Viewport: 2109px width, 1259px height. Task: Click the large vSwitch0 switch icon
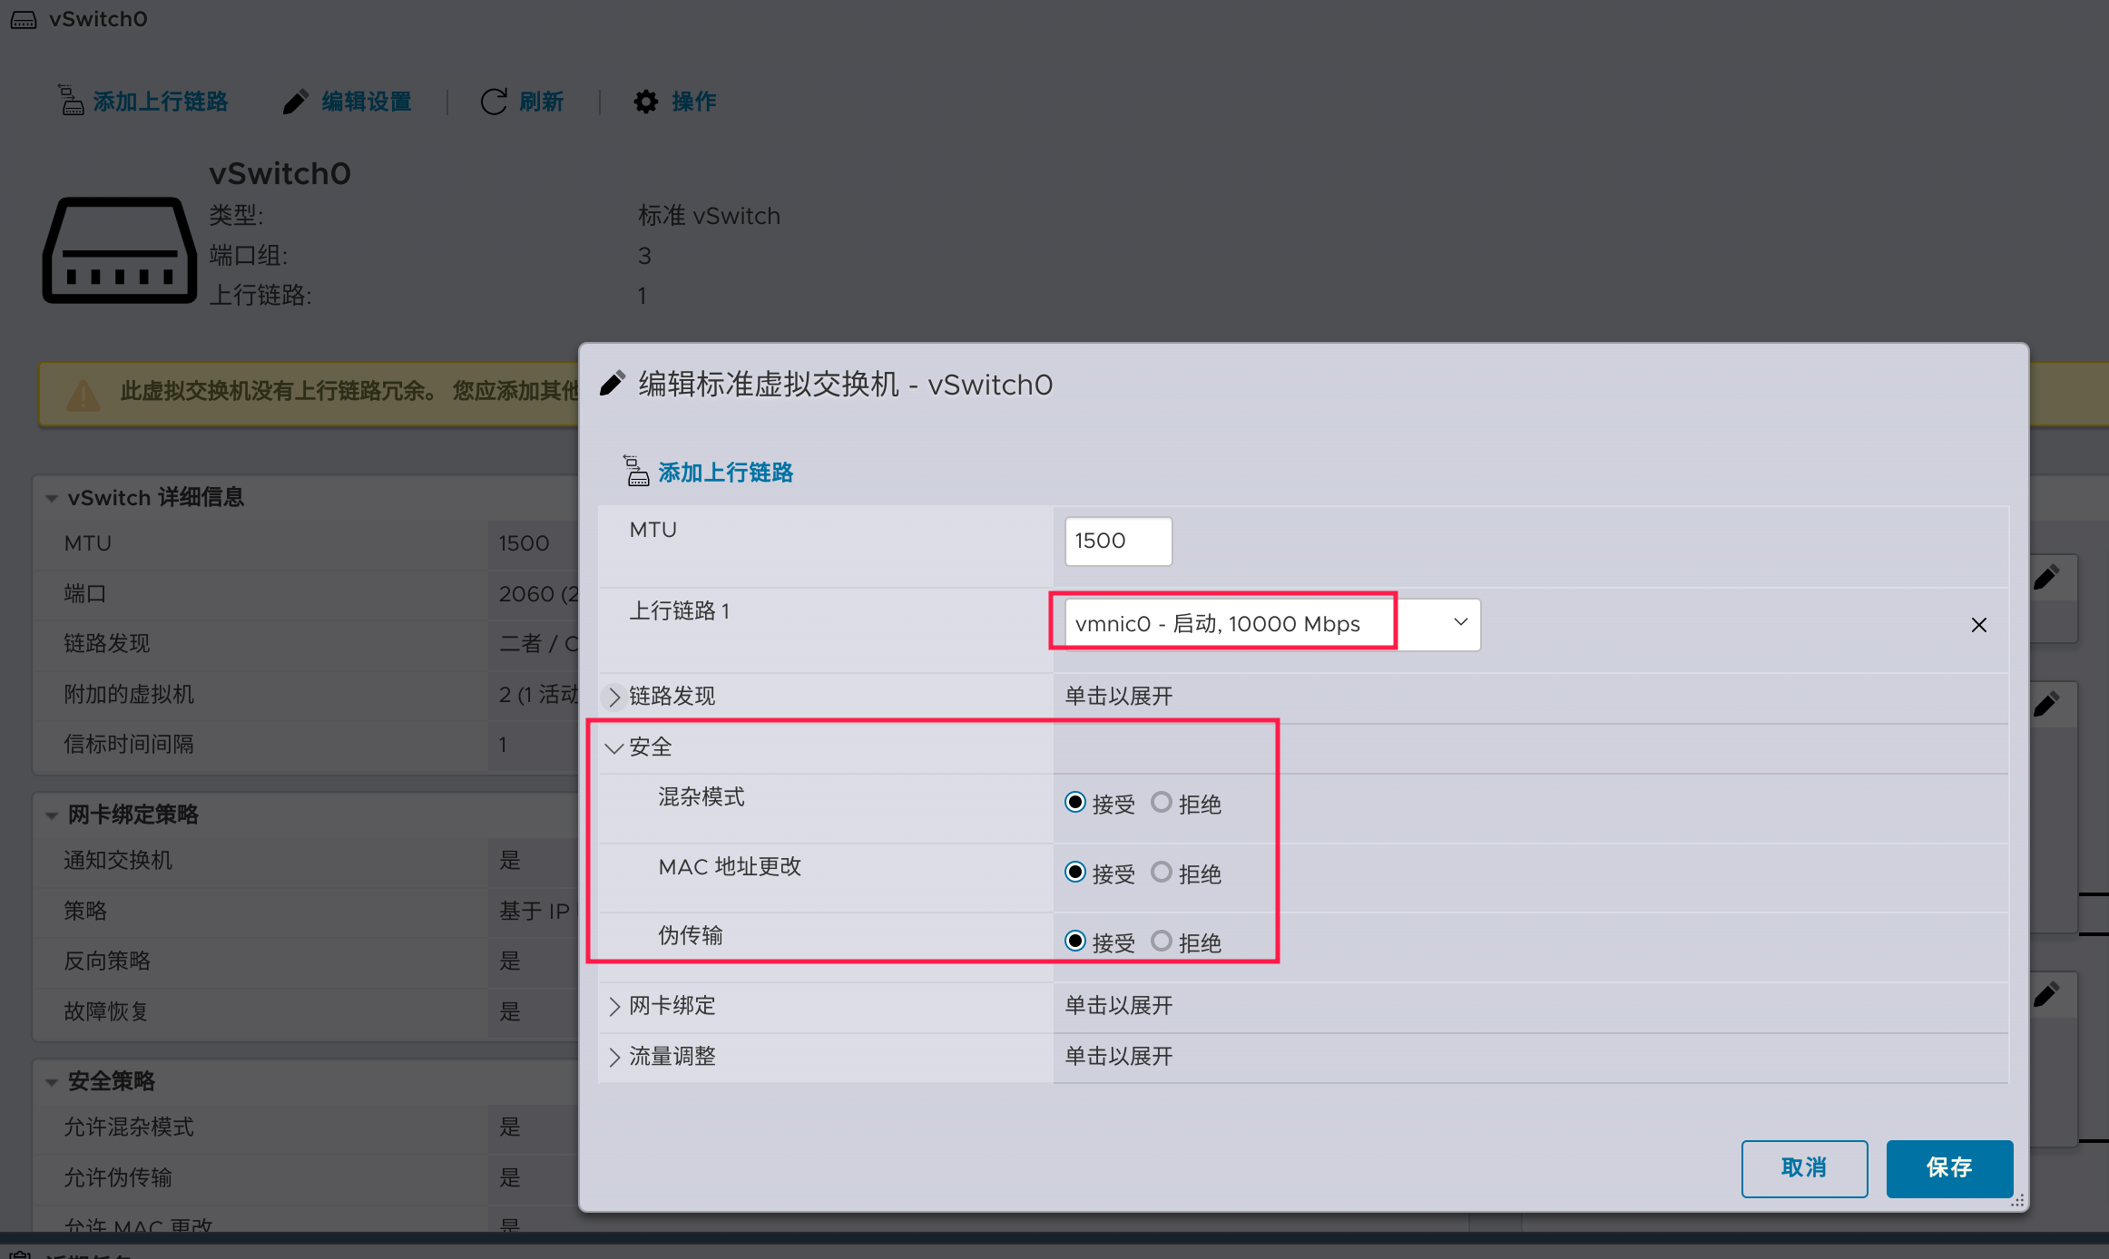tap(119, 249)
